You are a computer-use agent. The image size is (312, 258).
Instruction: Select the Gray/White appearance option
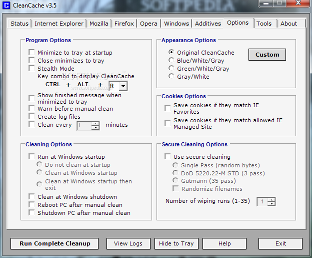[171, 76]
